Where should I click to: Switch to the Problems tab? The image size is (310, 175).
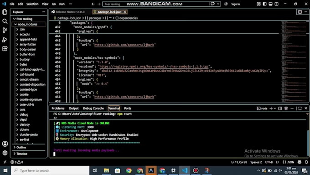coord(58,108)
